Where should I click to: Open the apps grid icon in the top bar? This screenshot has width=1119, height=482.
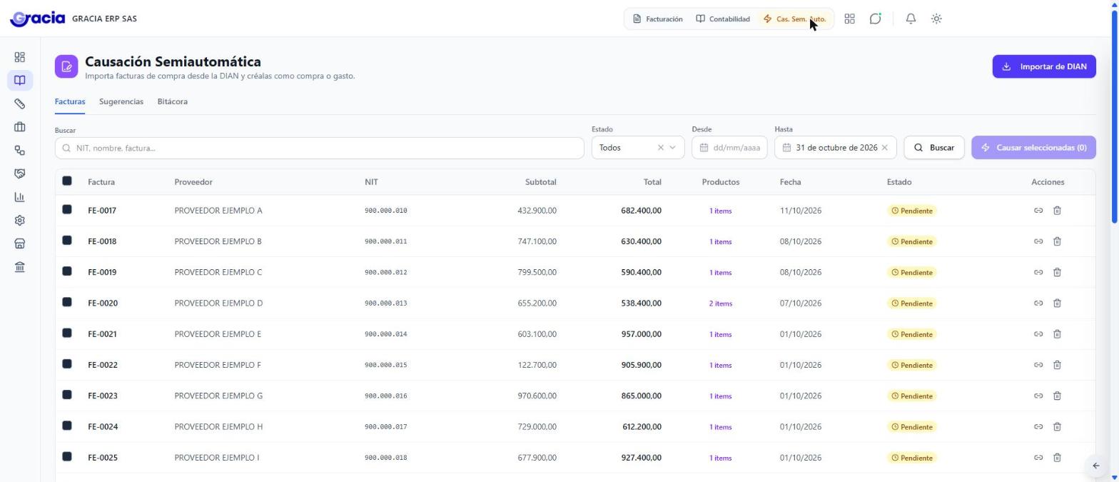coord(849,19)
